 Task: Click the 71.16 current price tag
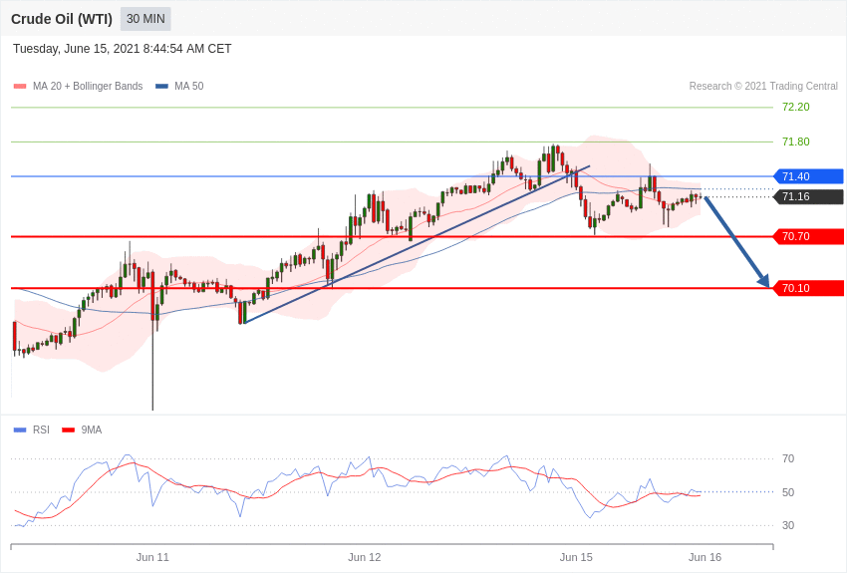[809, 196]
